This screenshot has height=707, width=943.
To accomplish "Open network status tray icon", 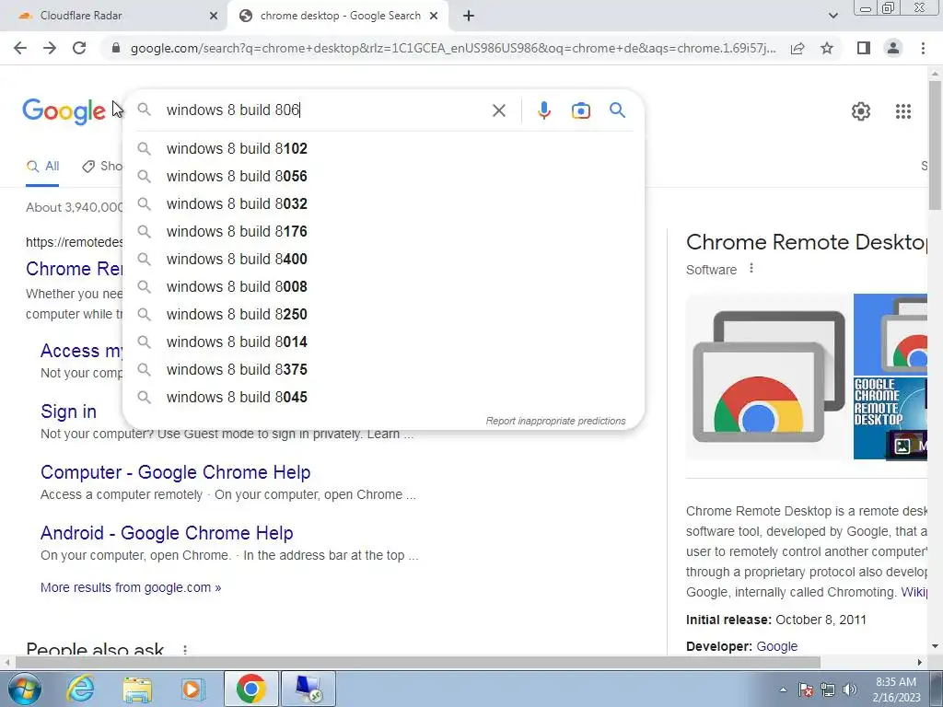I will pos(828,690).
